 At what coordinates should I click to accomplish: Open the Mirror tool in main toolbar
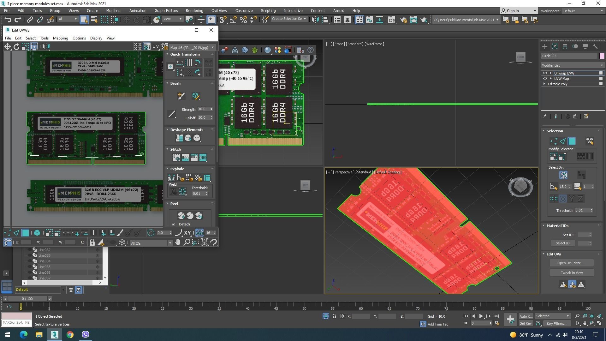point(315,20)
